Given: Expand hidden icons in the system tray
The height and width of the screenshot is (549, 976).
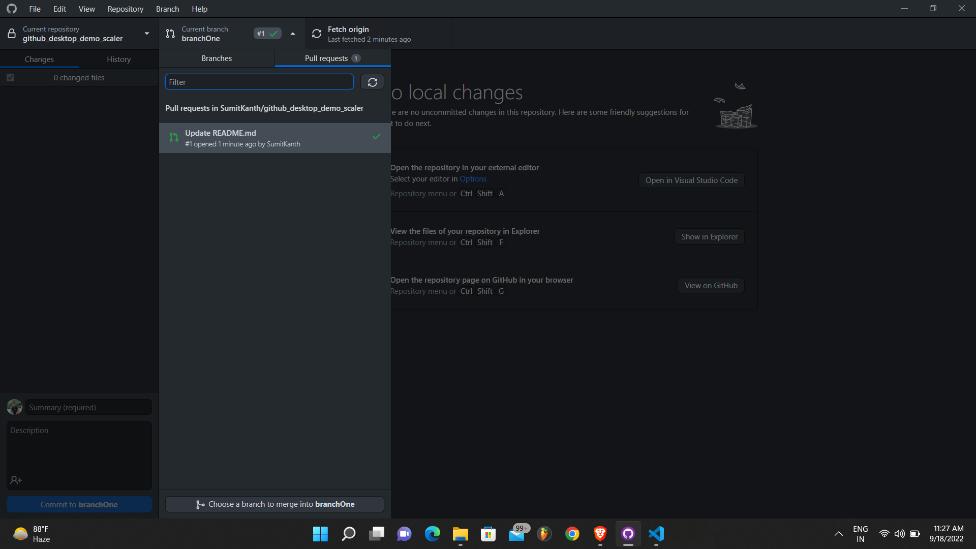Looking at the screenshot, I should coord(838,534).
